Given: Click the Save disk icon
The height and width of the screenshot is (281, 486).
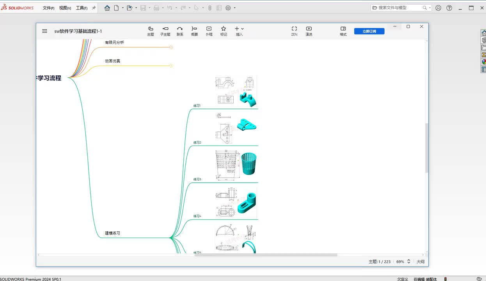Looking at the screenshot, I should tap(143, 8).
